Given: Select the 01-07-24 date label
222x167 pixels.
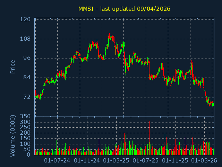Looking at the screenshot, I should click(x=58, y=161).
